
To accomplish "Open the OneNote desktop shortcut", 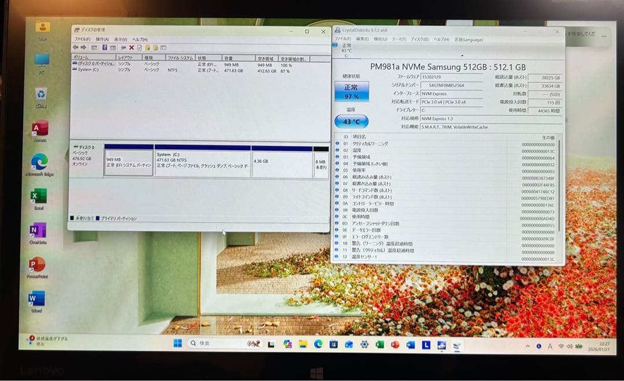I will point(38,231).
